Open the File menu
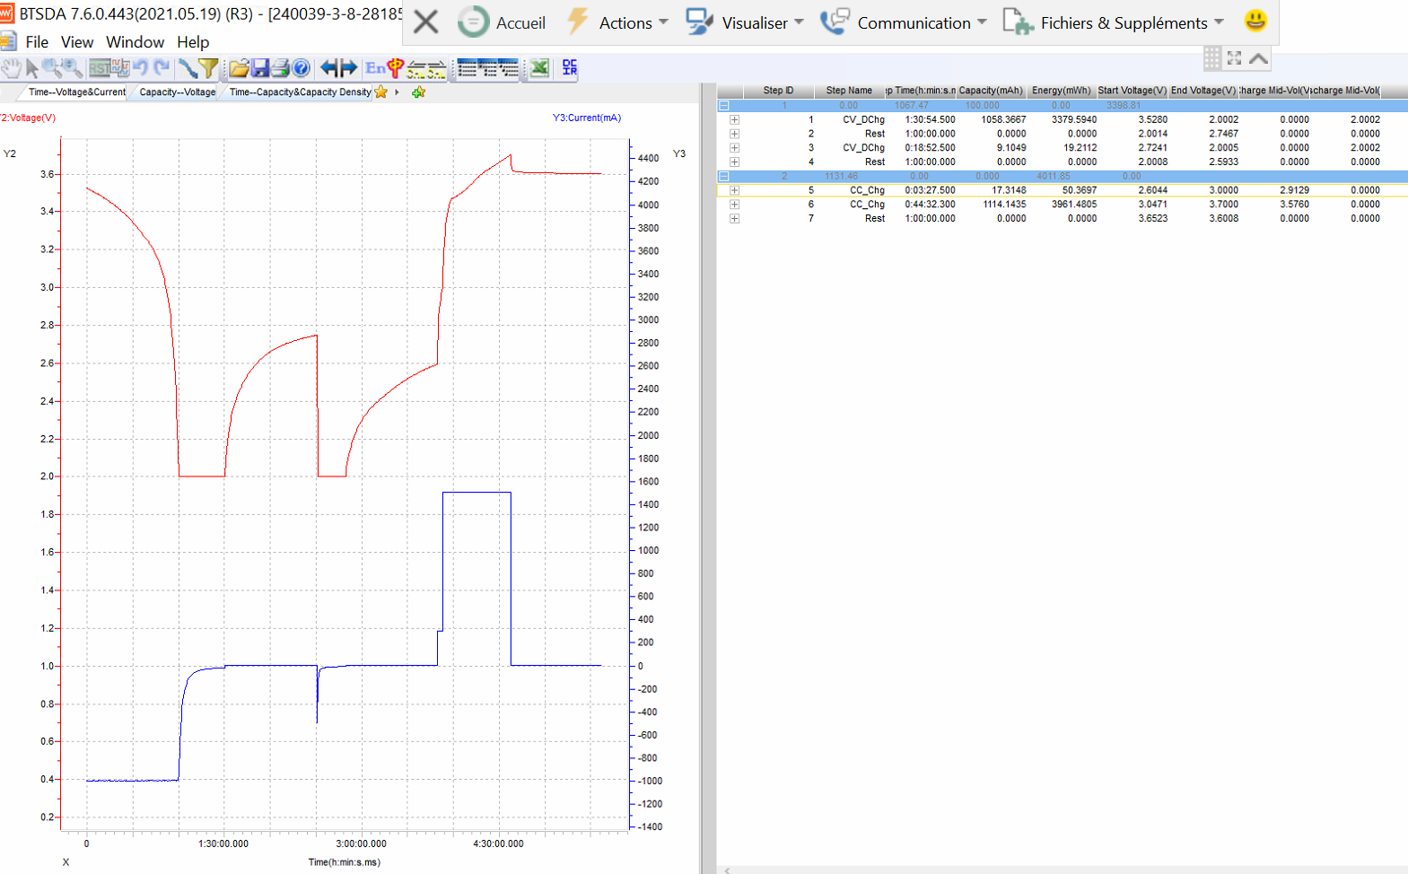The width and height of the screenshot is (1408, 874). [x=37, y=42]
